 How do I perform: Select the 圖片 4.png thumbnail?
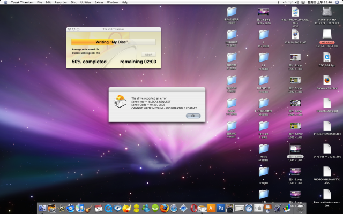pos(295,126)
